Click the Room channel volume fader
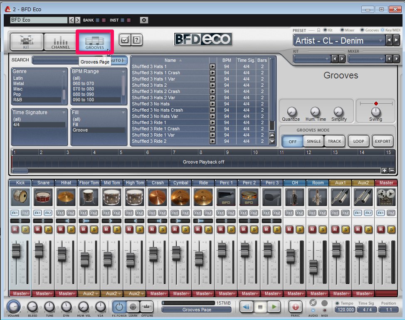The width and height of the screenshot is (405, 320). click(313, 267)
